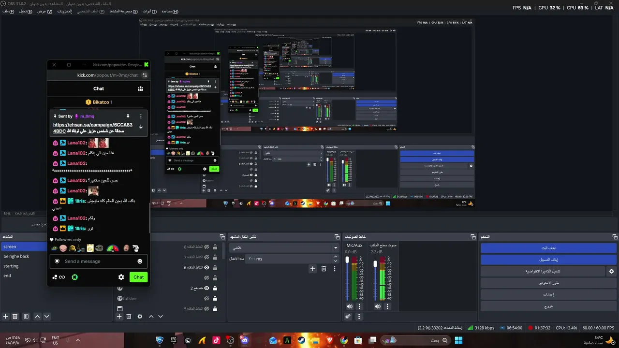Screen dimensions: 619x348
Task: Open the pinned message three-dot menu
Action: pos(141,116)
